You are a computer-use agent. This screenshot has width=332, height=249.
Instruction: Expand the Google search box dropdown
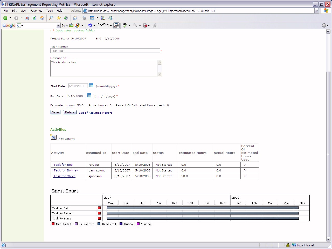point(58,25)
